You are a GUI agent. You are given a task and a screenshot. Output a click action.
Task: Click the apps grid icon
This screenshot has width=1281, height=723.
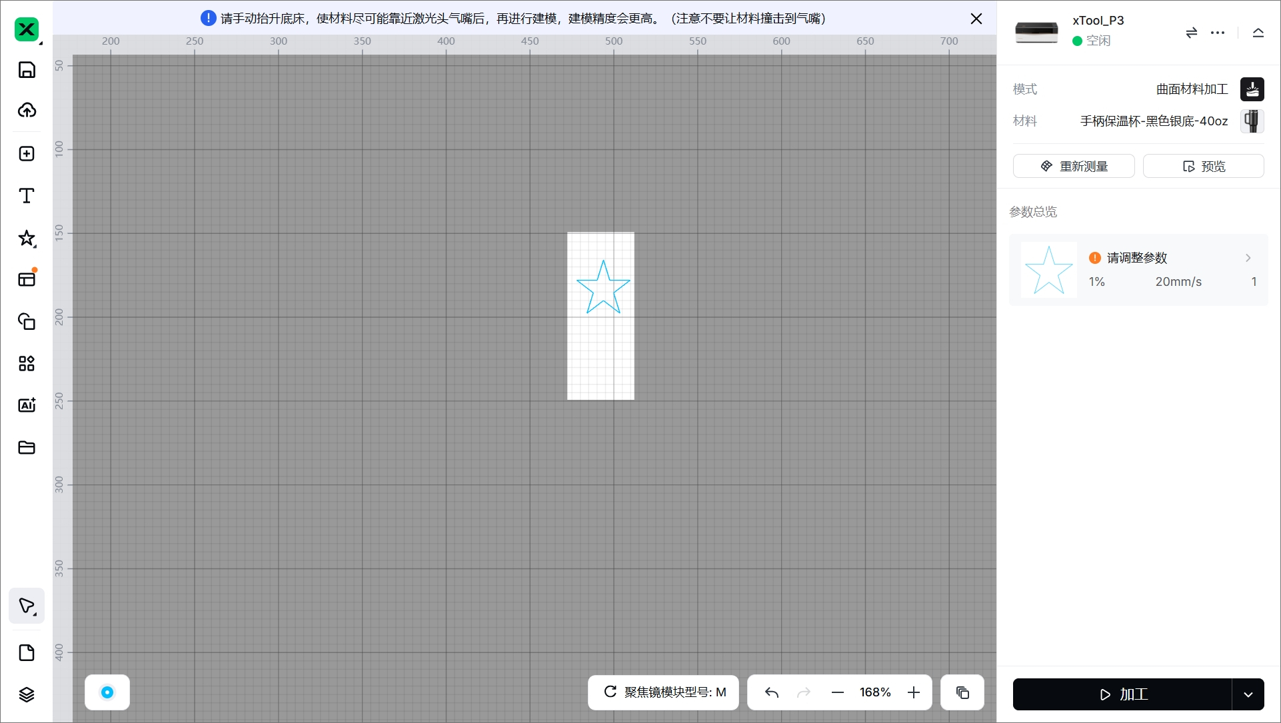[27, 363]
